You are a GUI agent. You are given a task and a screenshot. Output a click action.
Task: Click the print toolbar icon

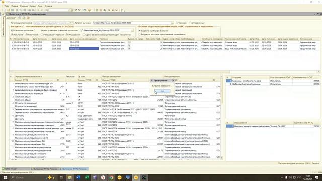30,10
